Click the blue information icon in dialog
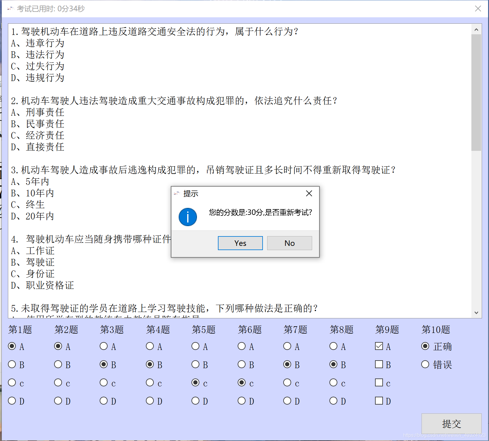The height and width of the screenshot is (441, 489). (x=188, y=217)
